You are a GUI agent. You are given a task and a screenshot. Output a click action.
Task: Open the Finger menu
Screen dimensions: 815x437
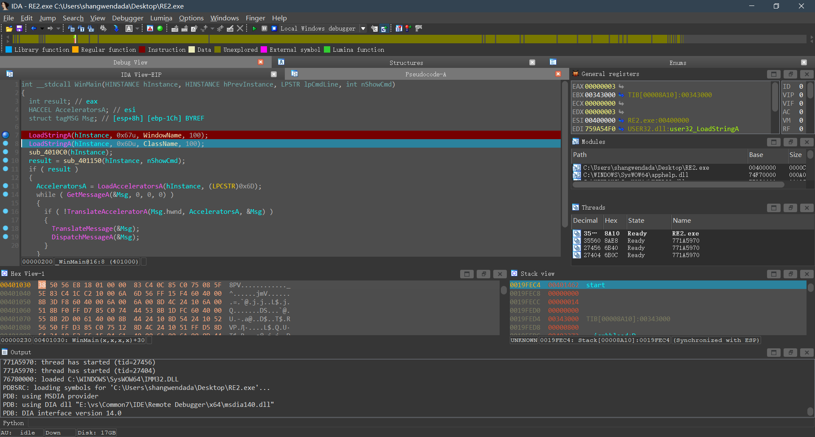(255, 18)
